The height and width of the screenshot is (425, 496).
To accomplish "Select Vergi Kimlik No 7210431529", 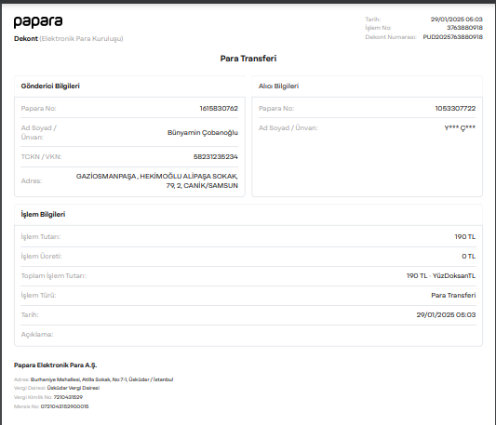I will (x=68, y=397).
